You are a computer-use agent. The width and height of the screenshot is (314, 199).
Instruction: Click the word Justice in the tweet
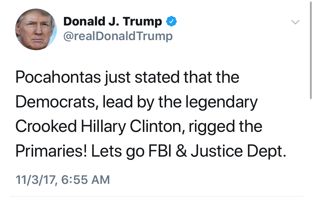point(217,151)
